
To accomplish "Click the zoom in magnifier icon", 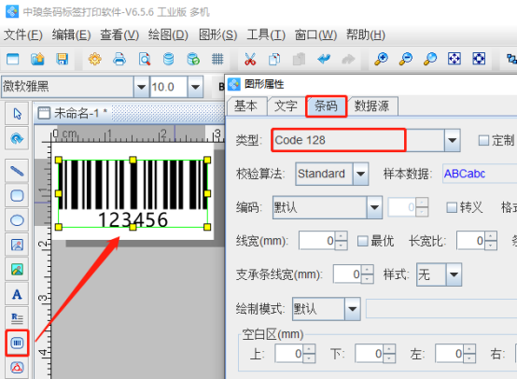I will (x=381, y=60).
